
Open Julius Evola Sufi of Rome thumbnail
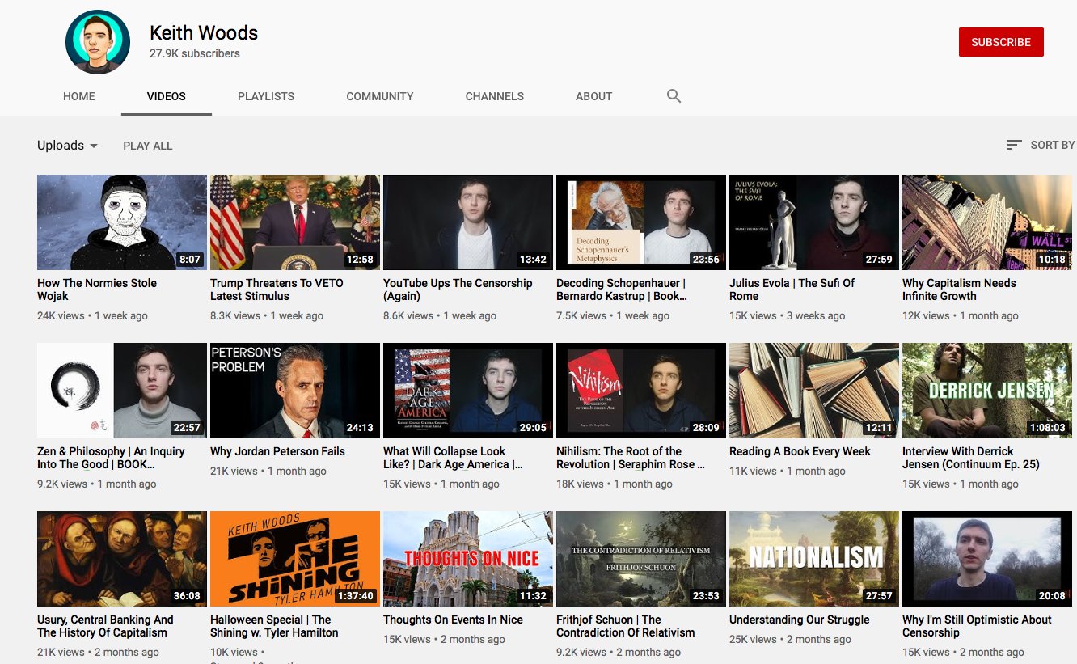[814, 222]
